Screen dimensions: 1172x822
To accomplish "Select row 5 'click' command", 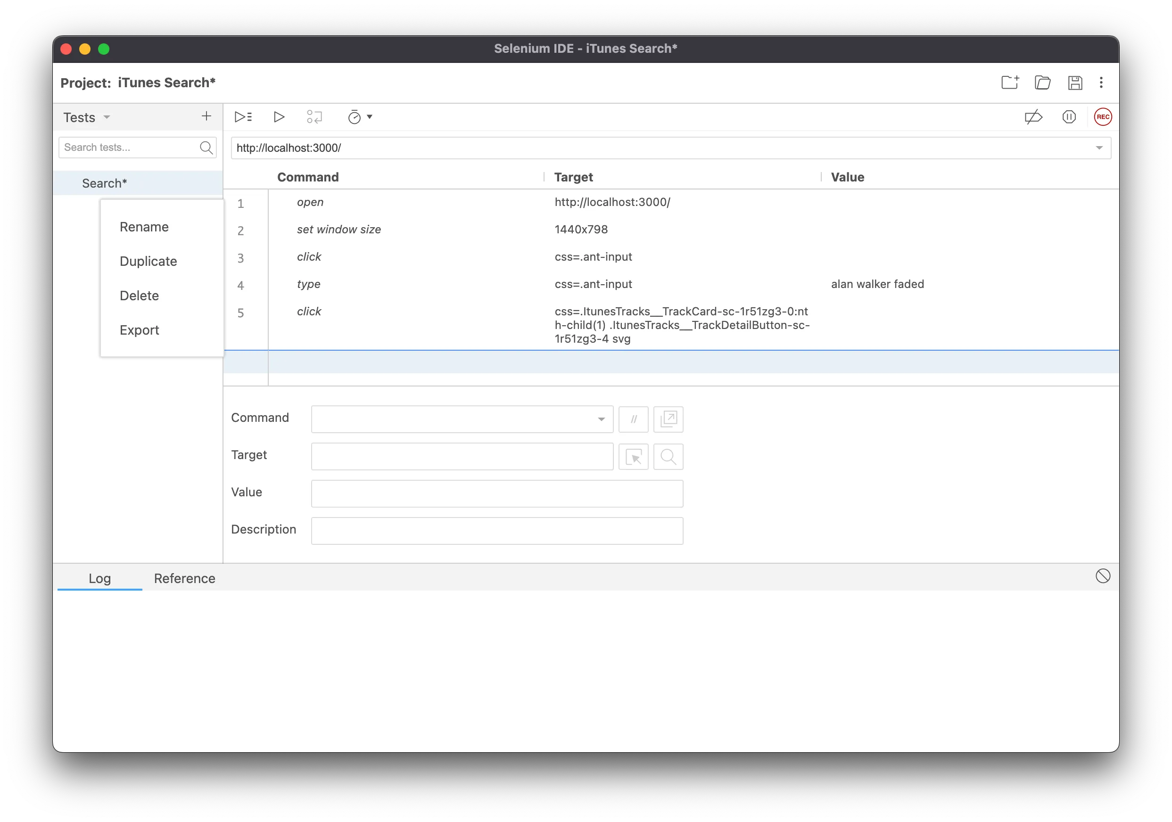I will click(x=670, y=325).
